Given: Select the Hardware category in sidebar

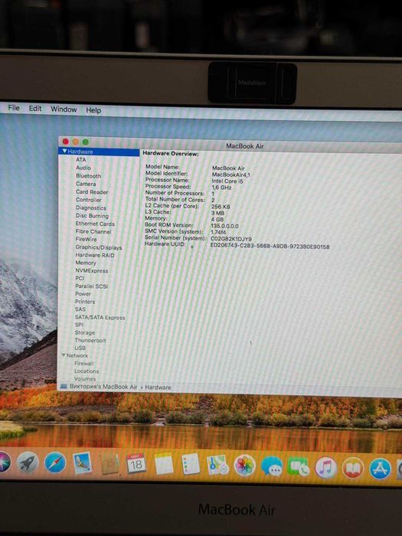Looking at the screenshot, I should pyautogui.click(x=99, y=152).
